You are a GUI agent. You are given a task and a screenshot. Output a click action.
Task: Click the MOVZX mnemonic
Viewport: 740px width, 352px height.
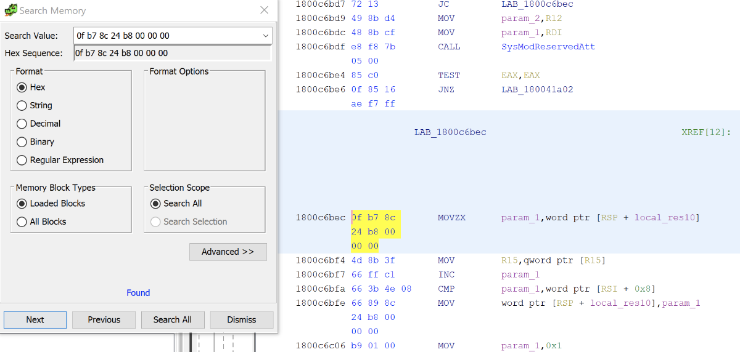click(450, 218)
